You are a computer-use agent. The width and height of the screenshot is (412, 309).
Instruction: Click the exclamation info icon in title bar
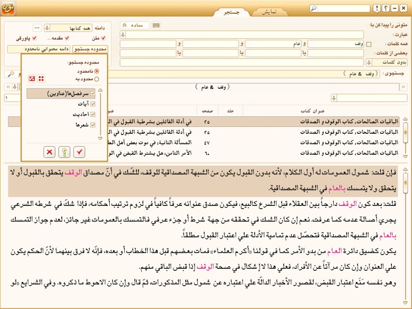(x=376, y=8)
